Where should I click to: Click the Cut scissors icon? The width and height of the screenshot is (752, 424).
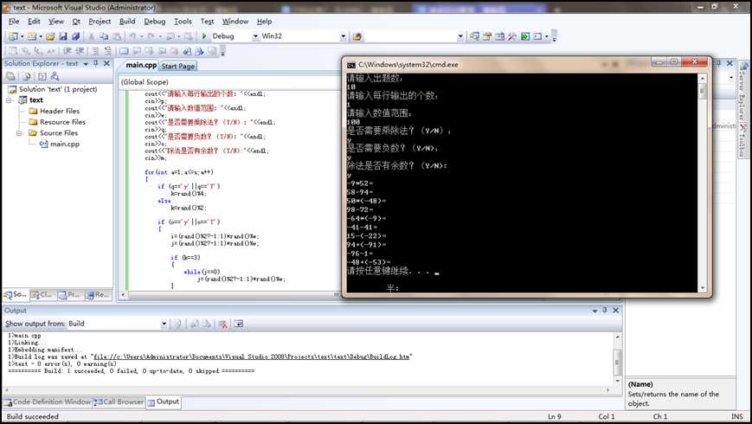[x=91, y=36]
